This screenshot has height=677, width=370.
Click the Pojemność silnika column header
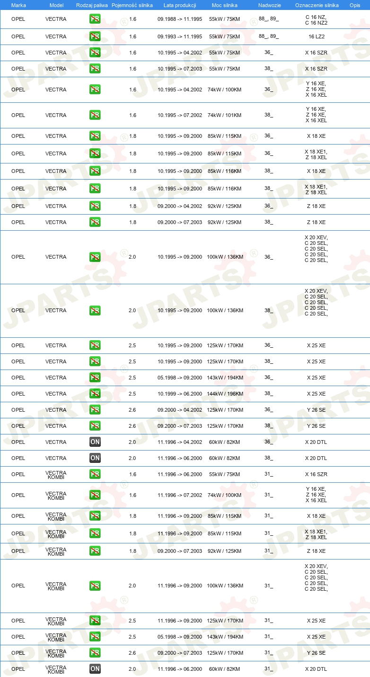132,5
